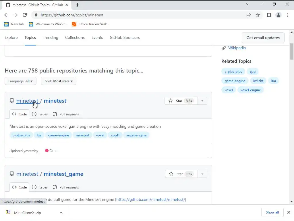Screen dimensions: 294x221
Task: Reload the page with the refresh icon
Action: coord(25,15)
